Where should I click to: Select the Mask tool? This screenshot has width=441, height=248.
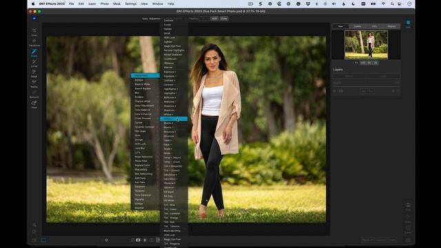click(34, 74)
